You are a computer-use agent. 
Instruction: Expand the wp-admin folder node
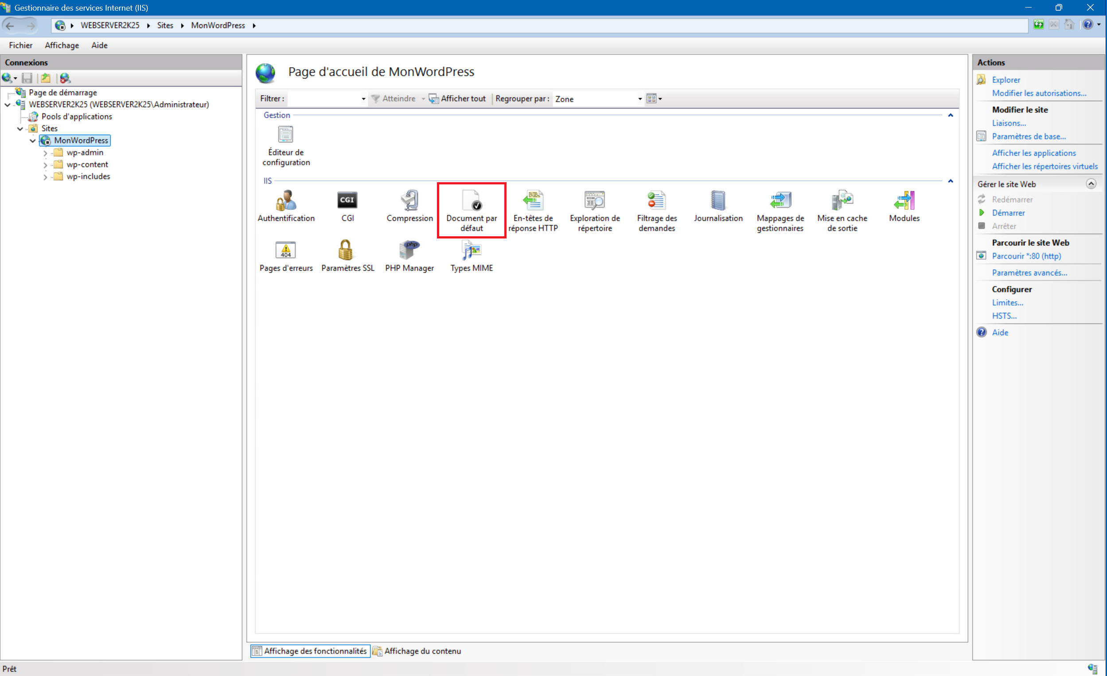point(45,153)
